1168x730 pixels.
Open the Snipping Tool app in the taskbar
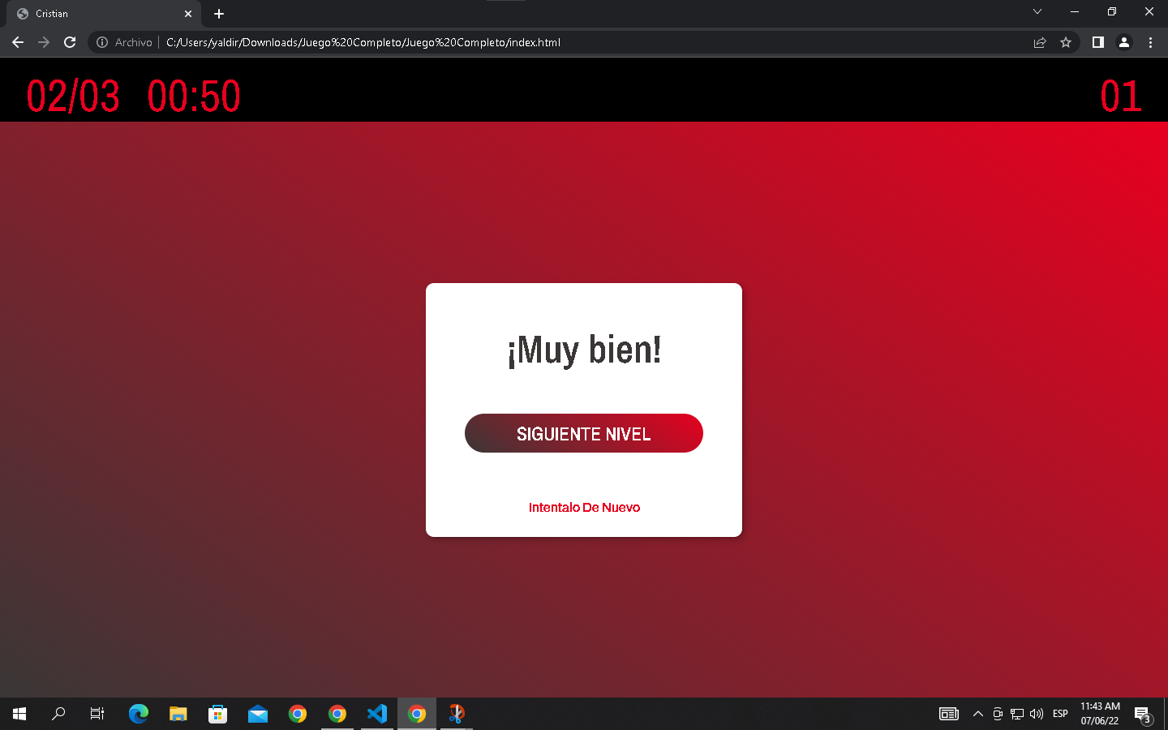(457, 714)
